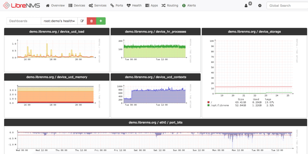The height and width of the screenshot is (154, 308).
Task: Delete dashboard with red trash button
Action: [91, 21]
